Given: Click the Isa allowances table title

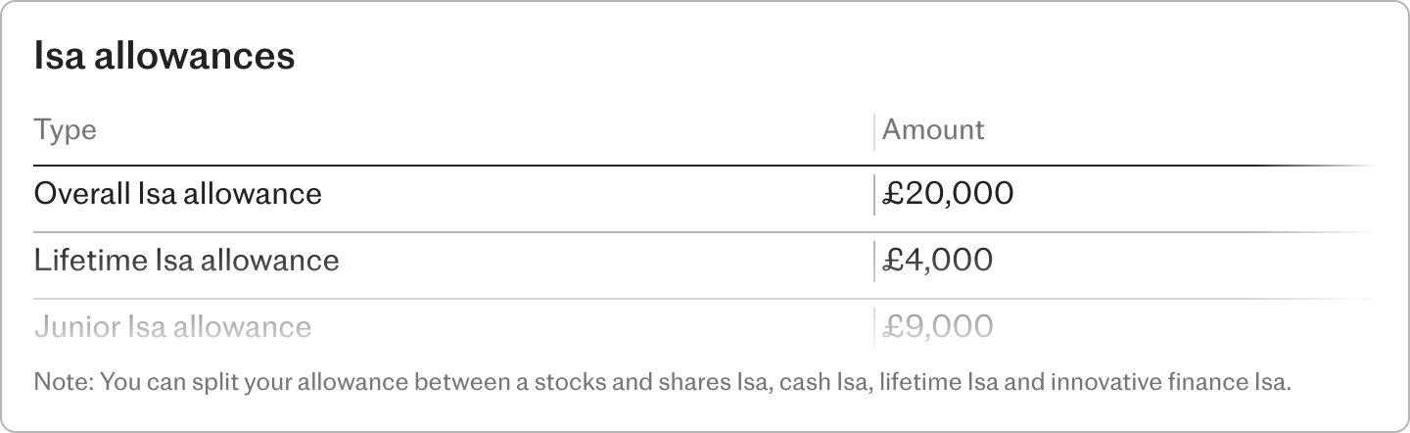Looking at the screenshot, I should [x=164, y=57].
